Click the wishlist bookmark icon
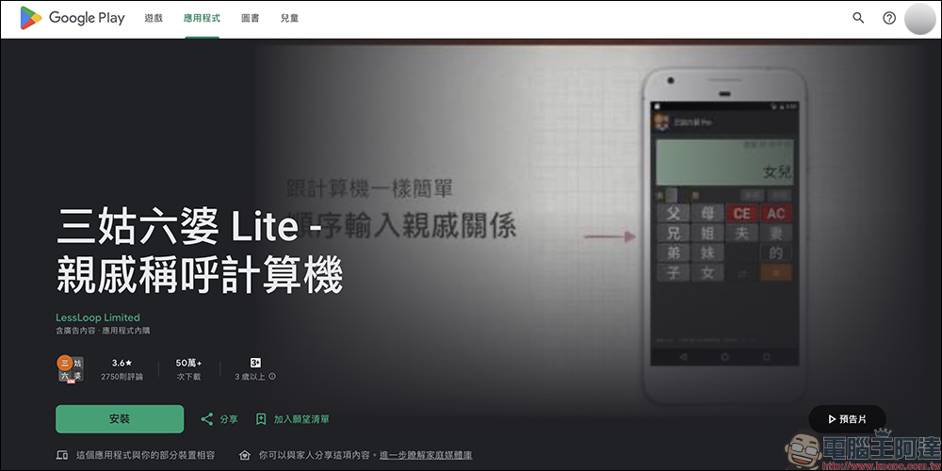The height and width of the screenshot is (471, 942). pos(261,419)
